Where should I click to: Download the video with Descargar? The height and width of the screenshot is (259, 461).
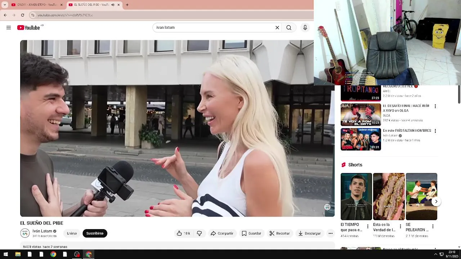(x=309, y=233)
